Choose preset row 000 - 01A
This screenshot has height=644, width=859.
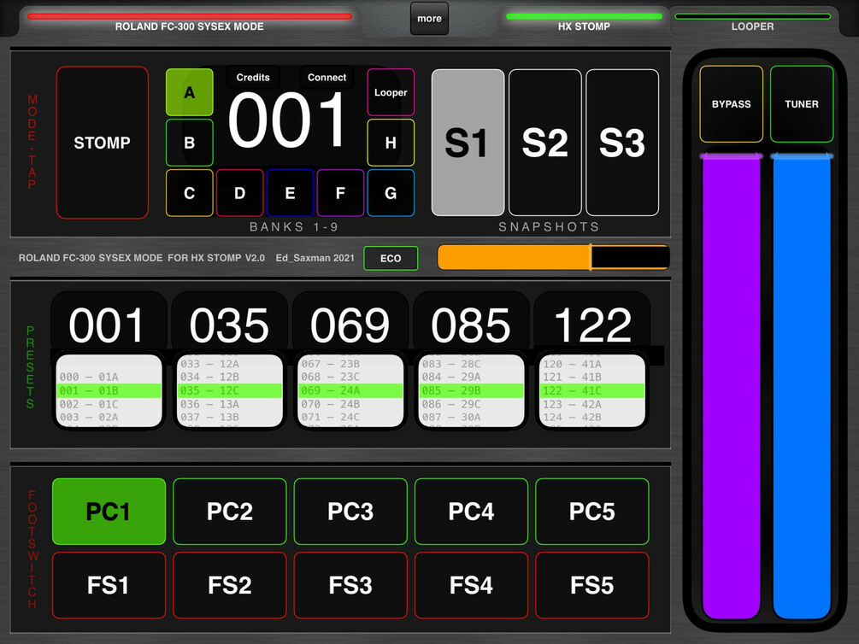pyautogui.click(x=109, y=377)
